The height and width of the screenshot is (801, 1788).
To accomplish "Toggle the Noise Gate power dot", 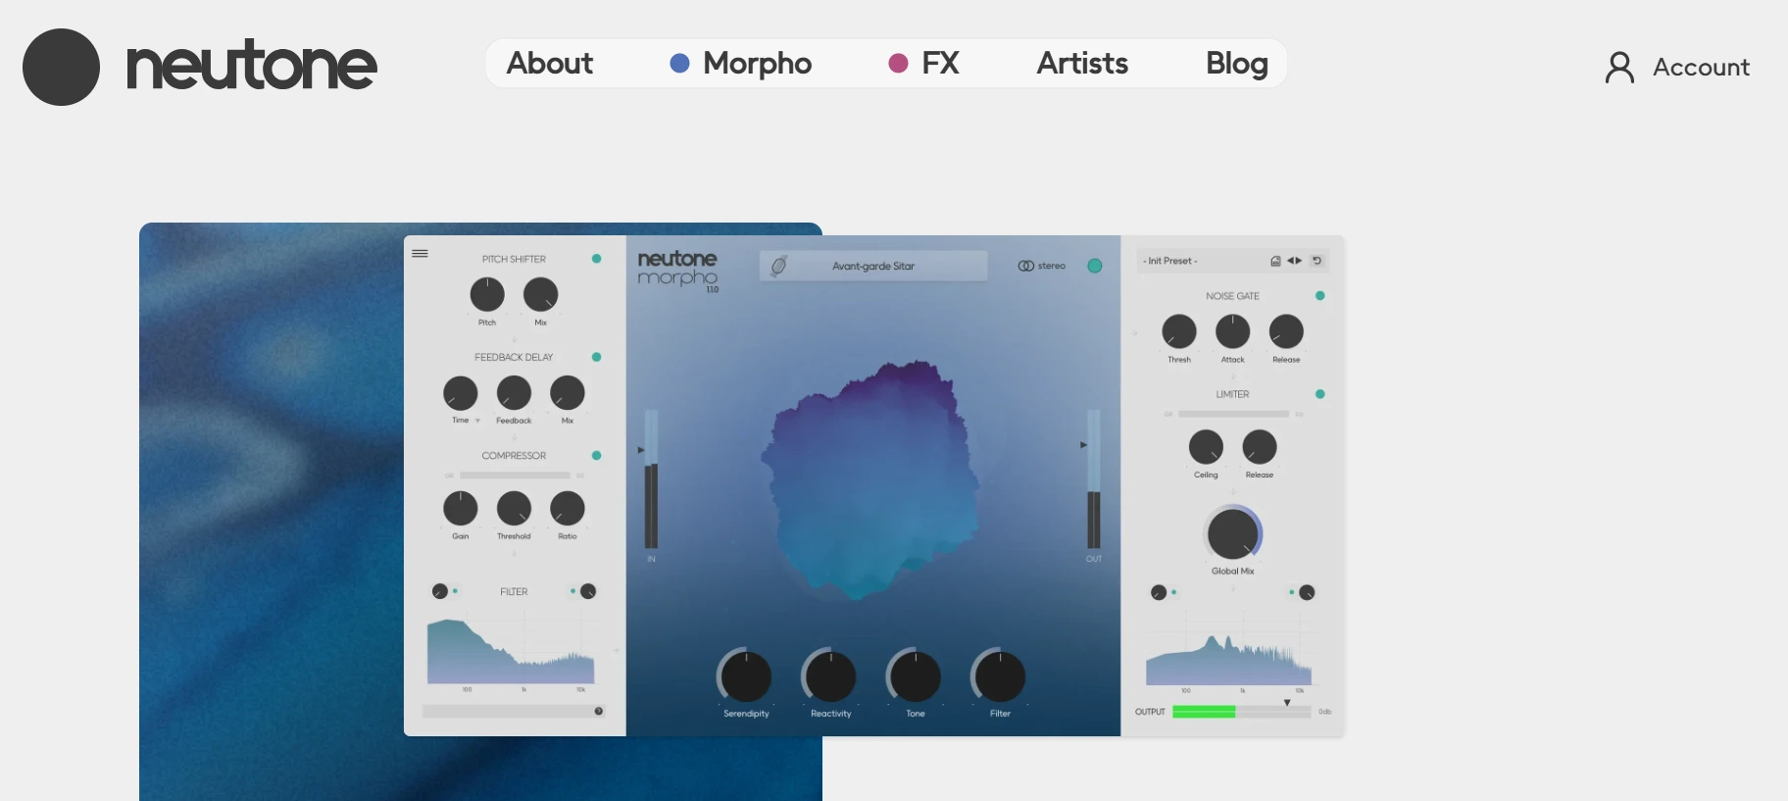I will (x=1319, y=295).
